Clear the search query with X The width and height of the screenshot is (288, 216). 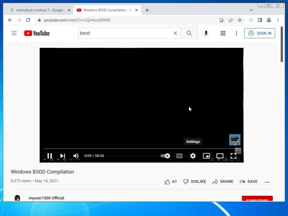point(175,33)
